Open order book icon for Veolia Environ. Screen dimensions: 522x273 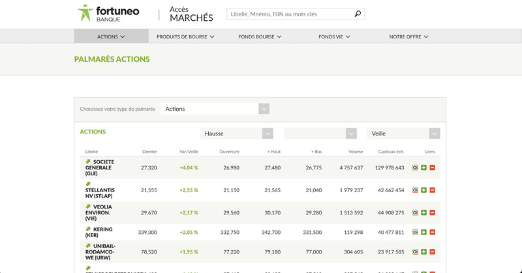point(415,212)
